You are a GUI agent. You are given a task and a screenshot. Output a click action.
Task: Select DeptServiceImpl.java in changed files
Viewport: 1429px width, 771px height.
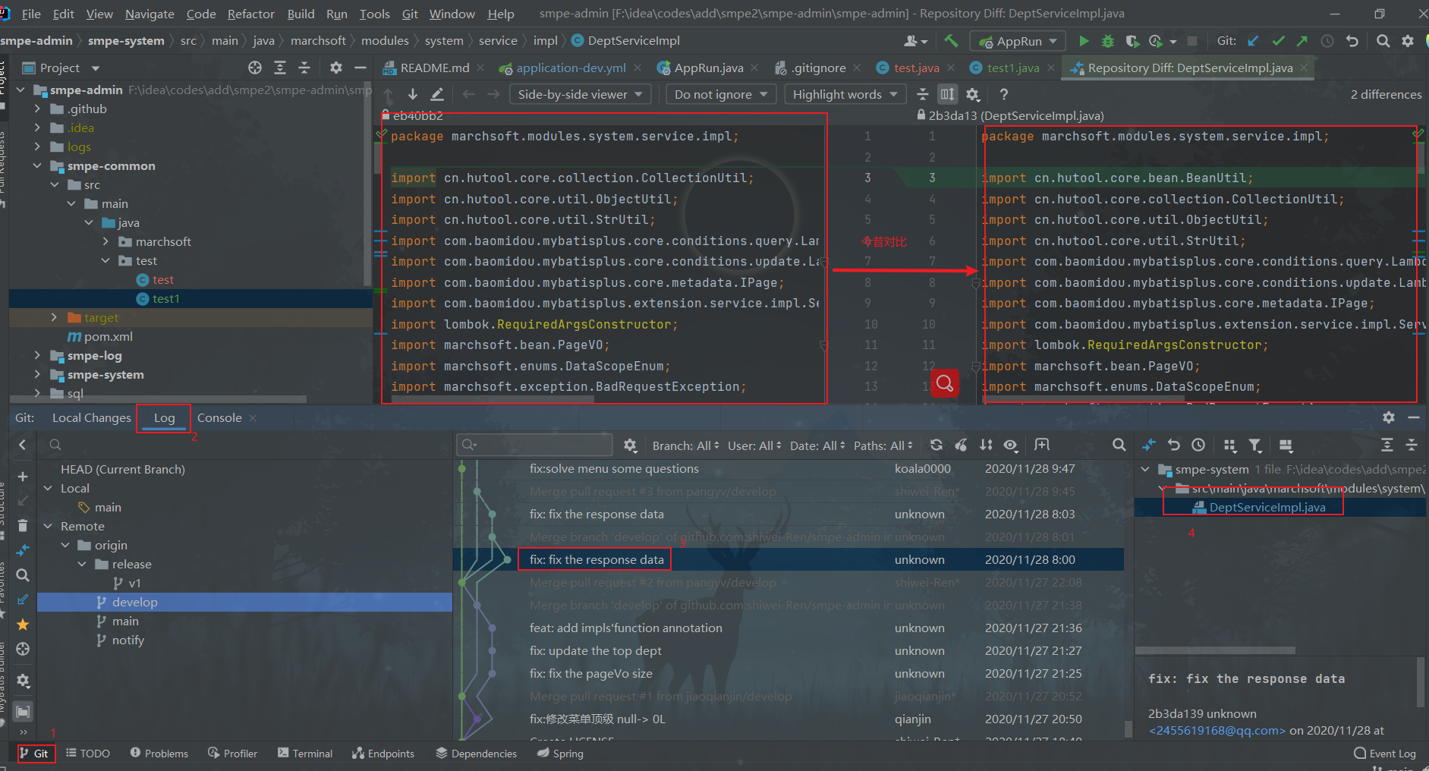tap(1267, 507)
